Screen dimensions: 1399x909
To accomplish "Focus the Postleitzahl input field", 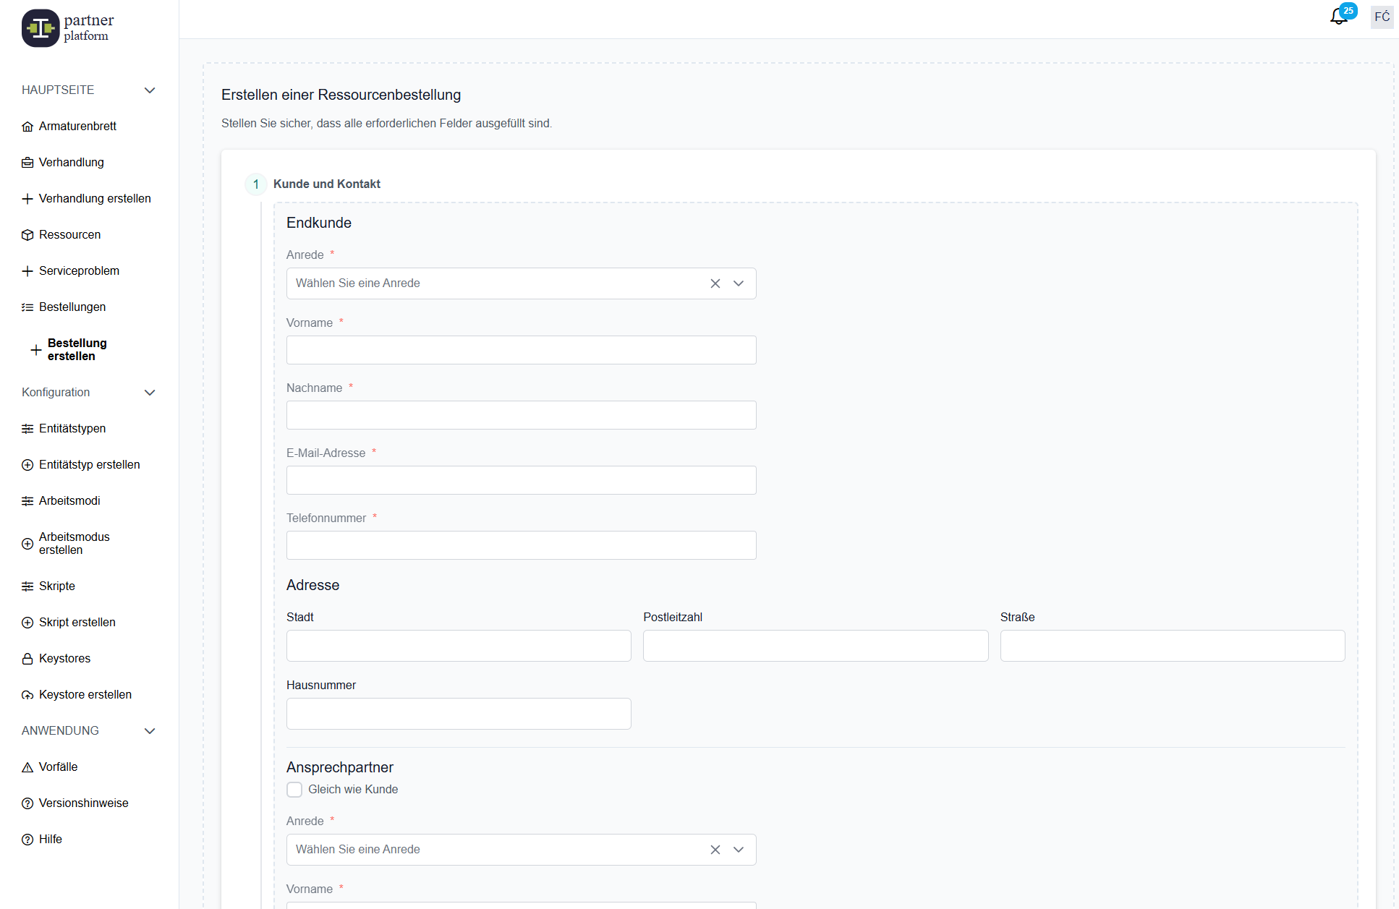I will point(815,646).
